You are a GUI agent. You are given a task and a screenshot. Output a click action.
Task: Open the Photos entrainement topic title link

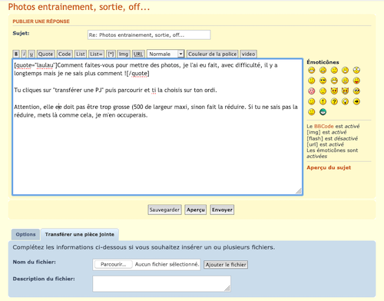[79, 7]
